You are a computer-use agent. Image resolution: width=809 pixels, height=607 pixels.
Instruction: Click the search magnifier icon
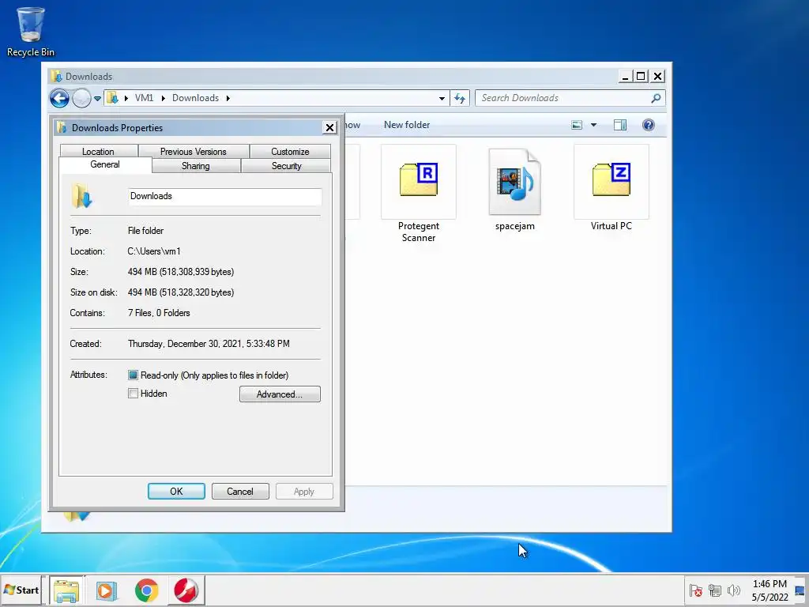(x=656, y=98)
